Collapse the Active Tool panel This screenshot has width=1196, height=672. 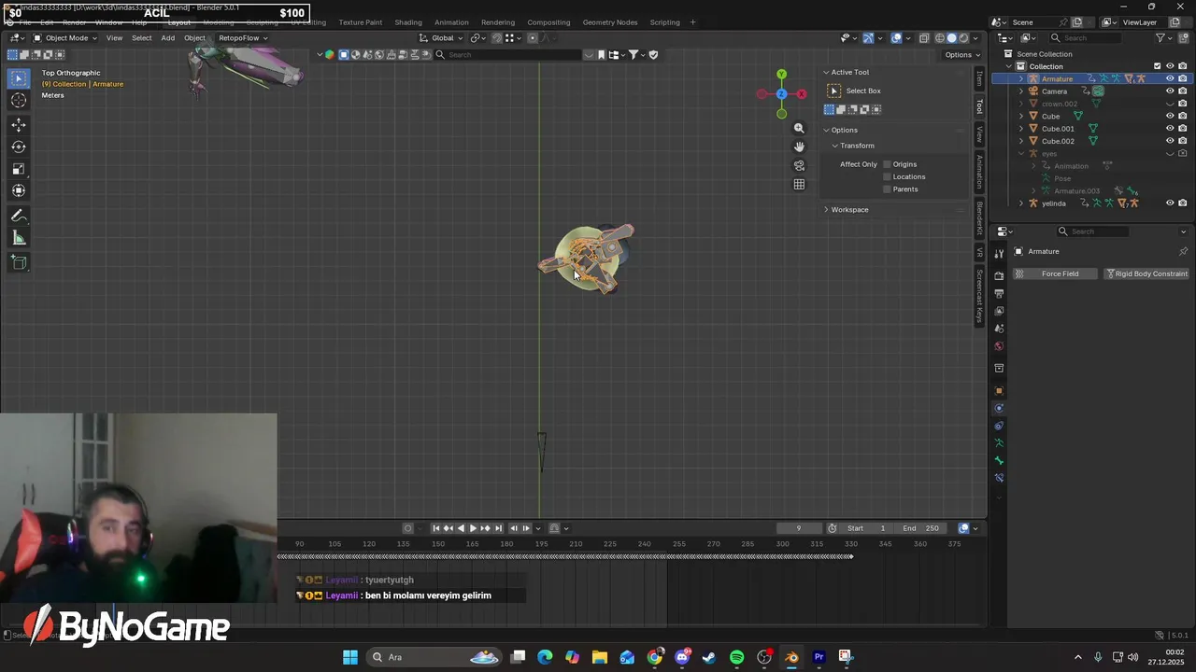pos(847,72)
